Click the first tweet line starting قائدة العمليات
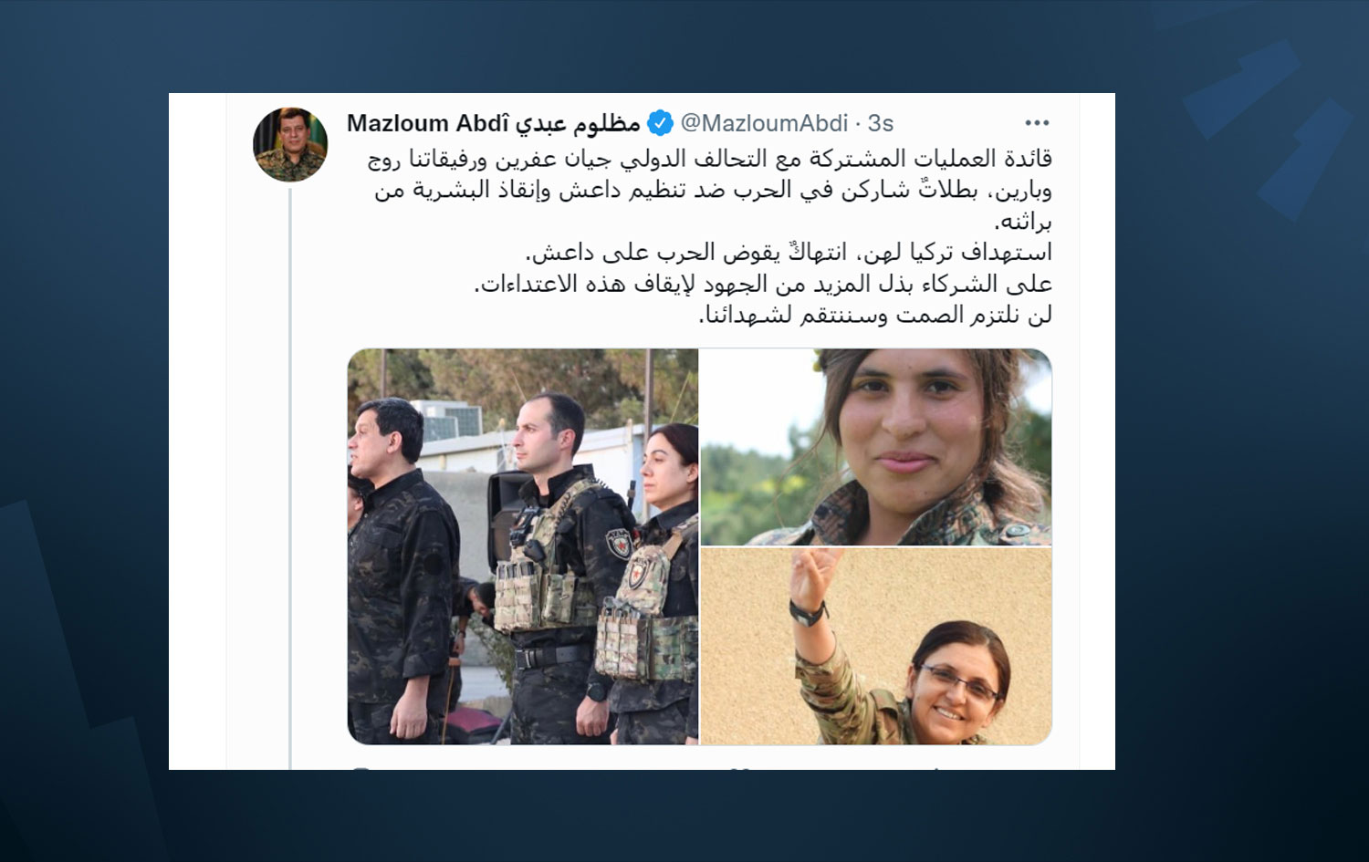 [x=710, y=159]
